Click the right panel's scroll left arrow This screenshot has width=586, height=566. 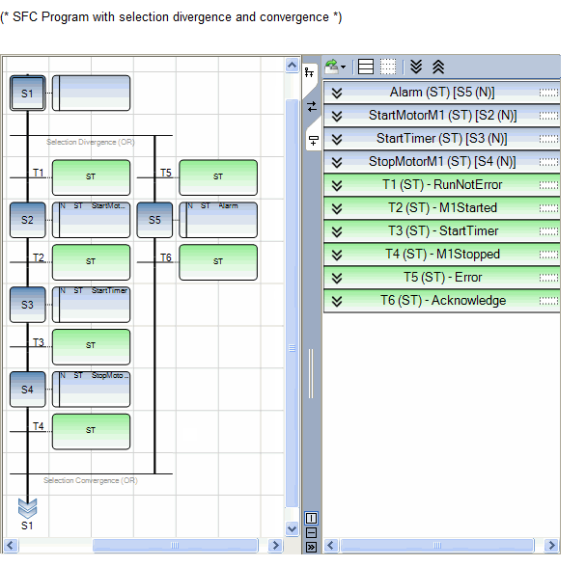[331, 546]
